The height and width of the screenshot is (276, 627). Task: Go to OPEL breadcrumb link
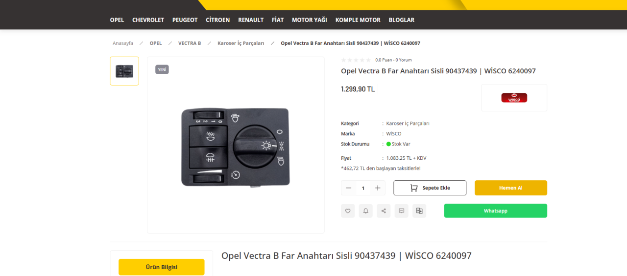156,43
